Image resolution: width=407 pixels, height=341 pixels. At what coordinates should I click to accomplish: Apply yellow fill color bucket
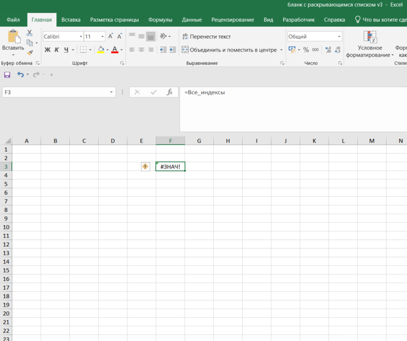click(x=101, y=49)
